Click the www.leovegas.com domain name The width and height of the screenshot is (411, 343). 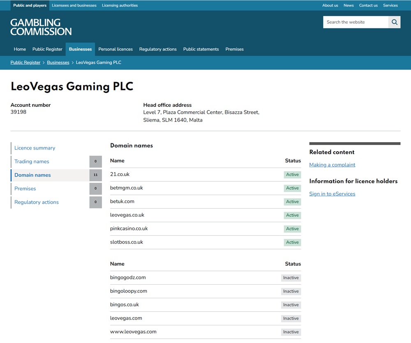pos(133,332)
